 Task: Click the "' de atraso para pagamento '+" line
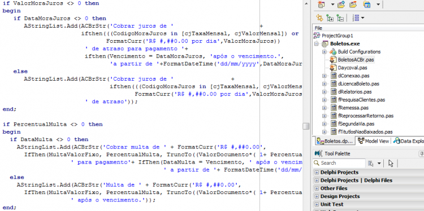[136, 49]
